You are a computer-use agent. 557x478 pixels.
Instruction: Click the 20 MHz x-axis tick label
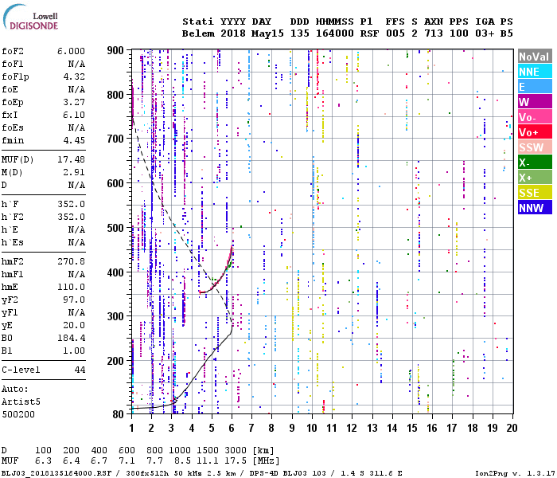[512, 428]
